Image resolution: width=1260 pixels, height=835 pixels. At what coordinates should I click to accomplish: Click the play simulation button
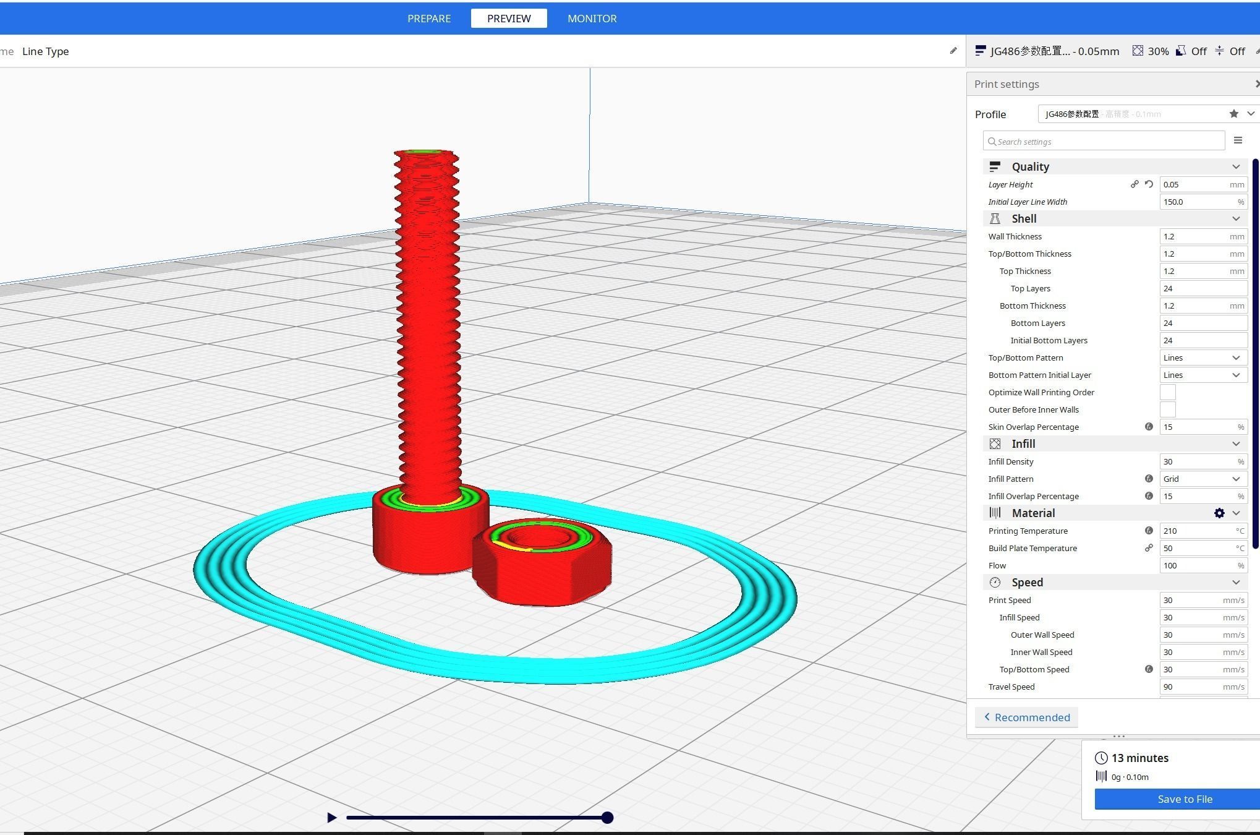click(331, 818)
